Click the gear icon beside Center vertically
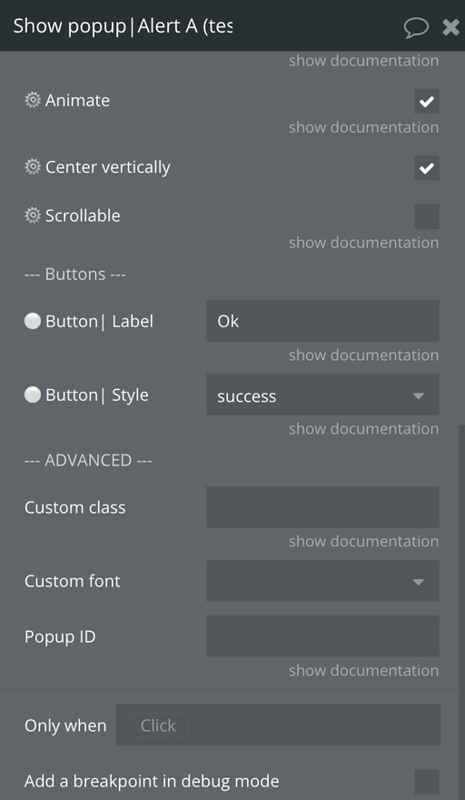The height and width of the screenshot is (800, 465). click(33, 167)
